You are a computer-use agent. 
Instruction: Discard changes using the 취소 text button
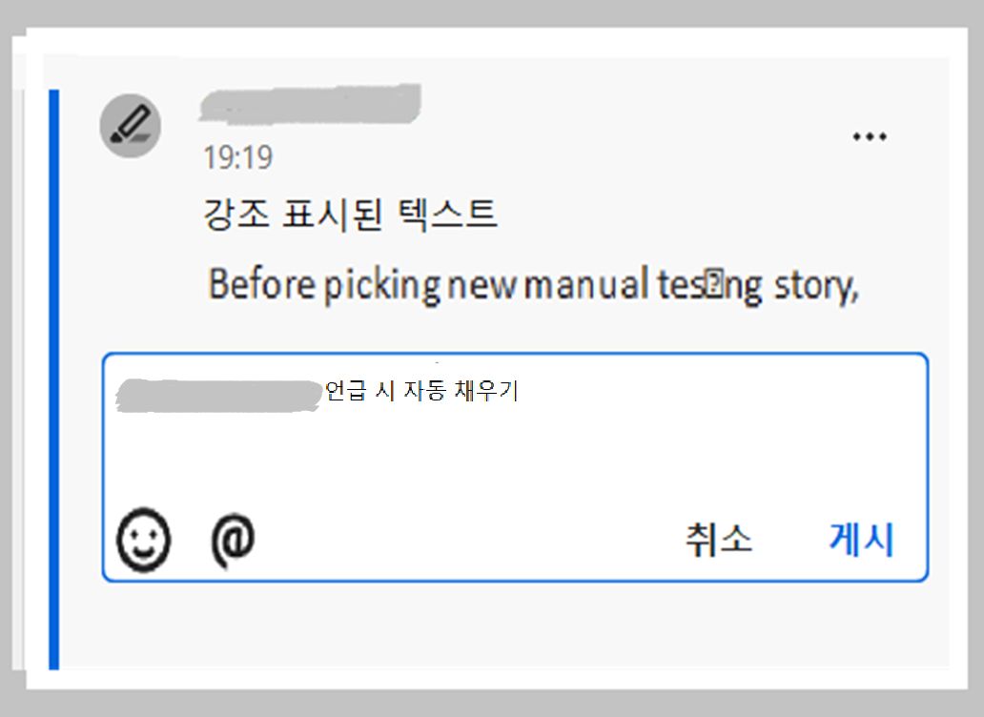(719, 539)
